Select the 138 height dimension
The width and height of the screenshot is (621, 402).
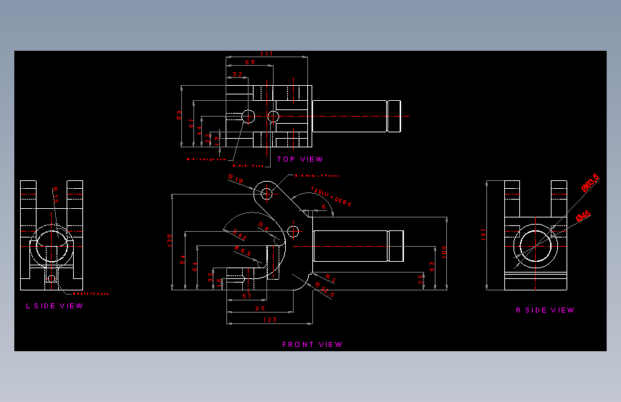pyautogui.click(x=170, y=240)
